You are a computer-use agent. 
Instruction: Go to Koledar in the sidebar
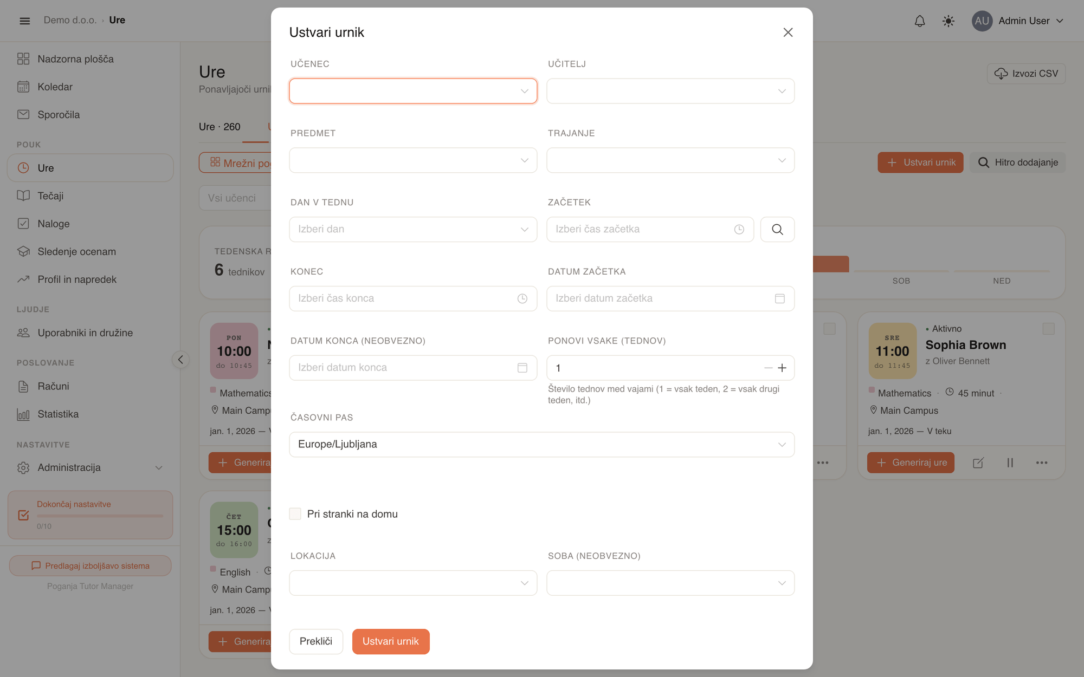point(90,87)
